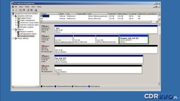Image resolution: width=180 pixels, height=101 pixels.
Task: Click the Dysk 1 disk icon
Action: [x=42, y=26]
